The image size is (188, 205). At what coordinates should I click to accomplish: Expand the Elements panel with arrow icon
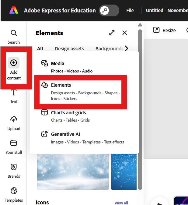point(112,33)
